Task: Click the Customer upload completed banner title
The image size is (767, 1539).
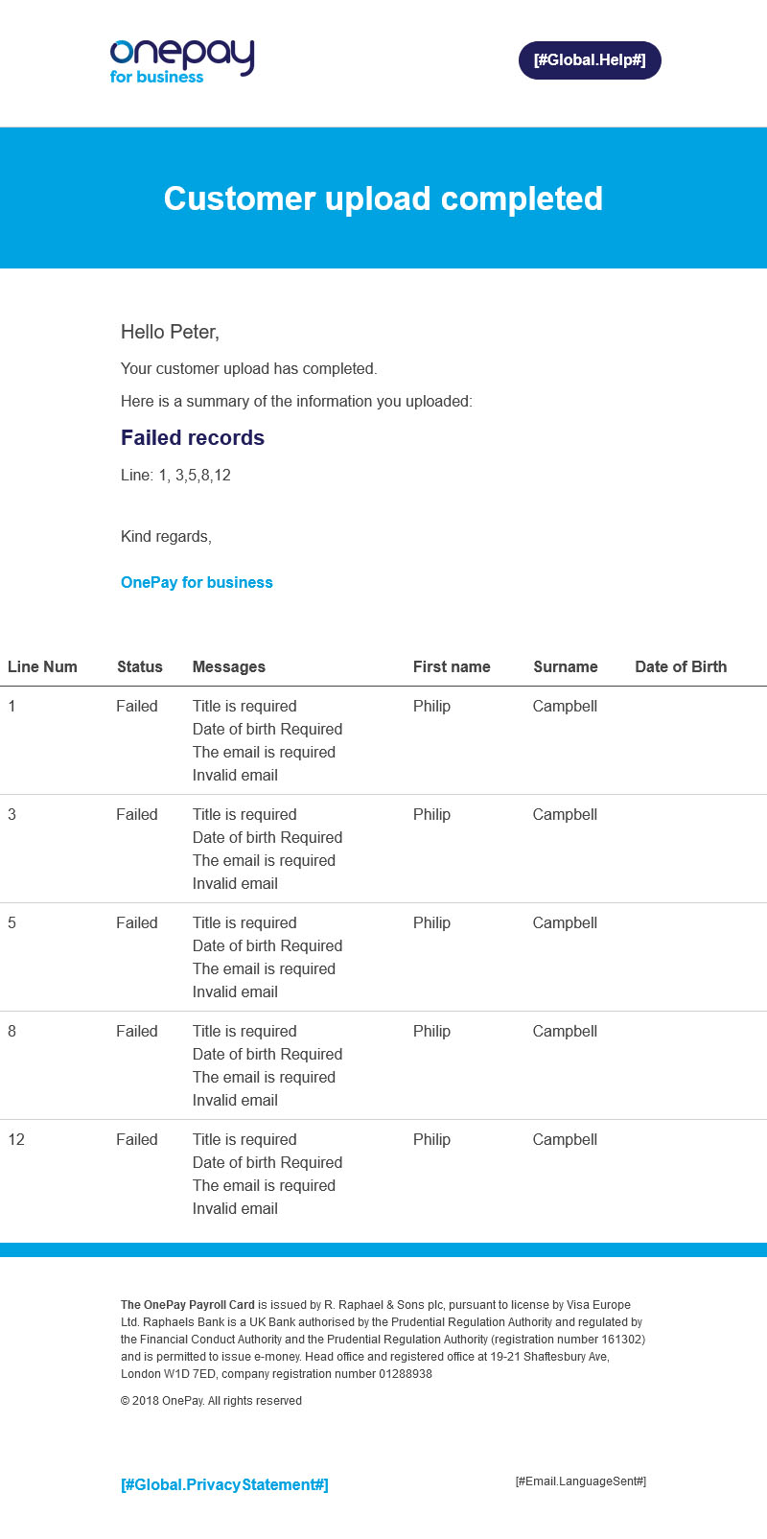Action: (x=383, y=198)
